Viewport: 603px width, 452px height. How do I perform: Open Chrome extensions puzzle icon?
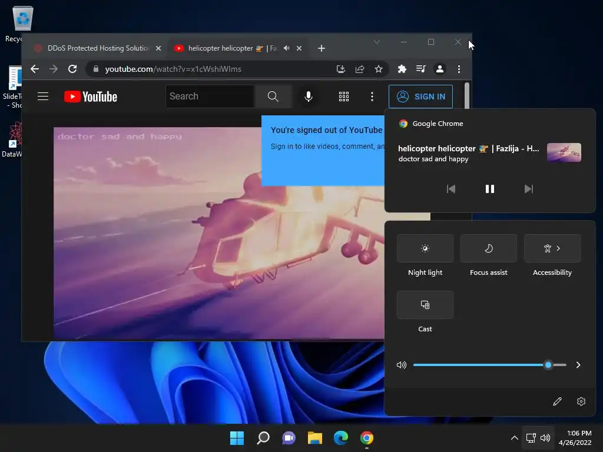(x=402, y=69)
